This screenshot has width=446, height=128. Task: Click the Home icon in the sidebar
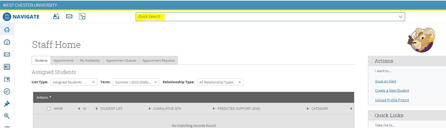click(7, 30)
